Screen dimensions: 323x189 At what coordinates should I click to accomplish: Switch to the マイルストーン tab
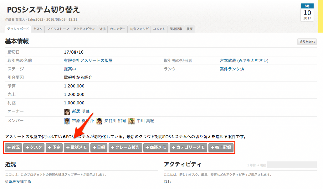[58, 29]
